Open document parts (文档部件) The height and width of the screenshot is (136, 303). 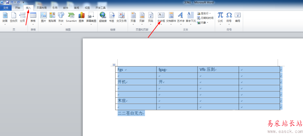(171, 18)
